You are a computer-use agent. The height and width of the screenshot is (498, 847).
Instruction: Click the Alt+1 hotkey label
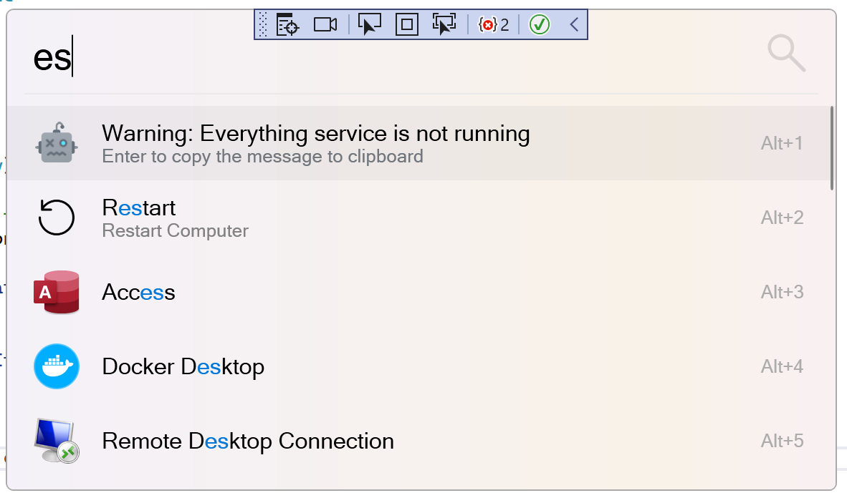tap(782, 143)
